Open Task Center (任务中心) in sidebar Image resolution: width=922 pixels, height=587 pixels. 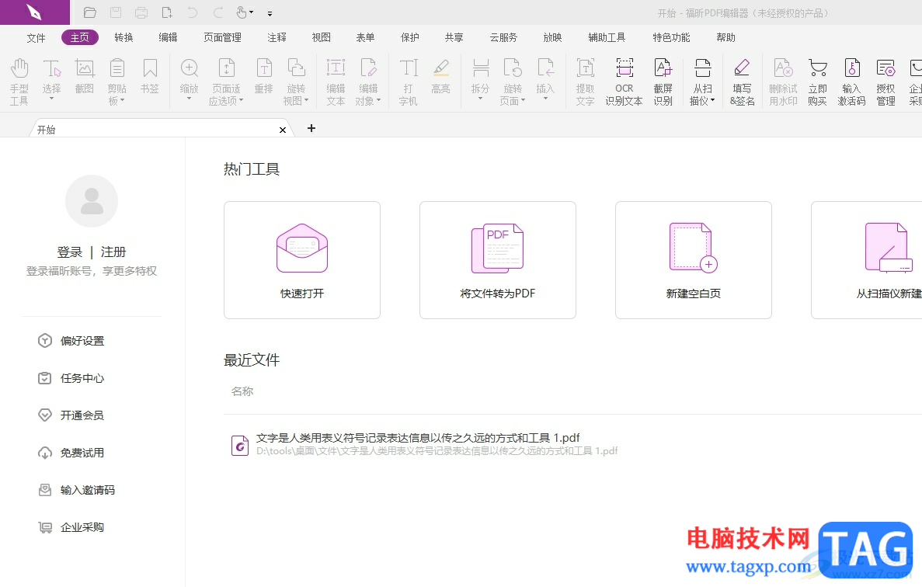coord(71,378)
